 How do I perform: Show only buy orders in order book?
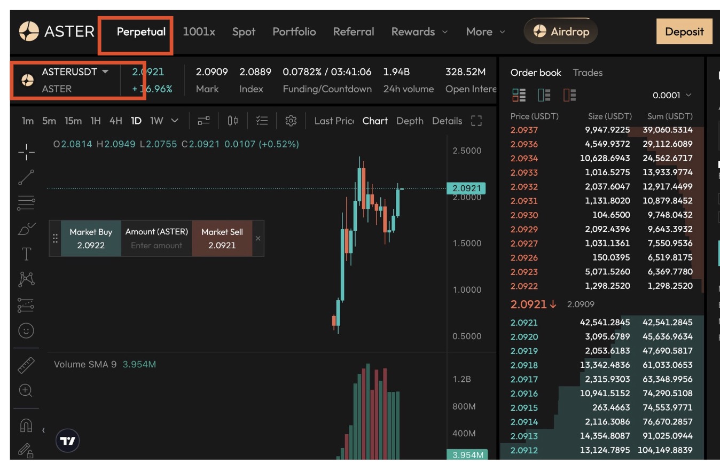(x=544, y=95)
